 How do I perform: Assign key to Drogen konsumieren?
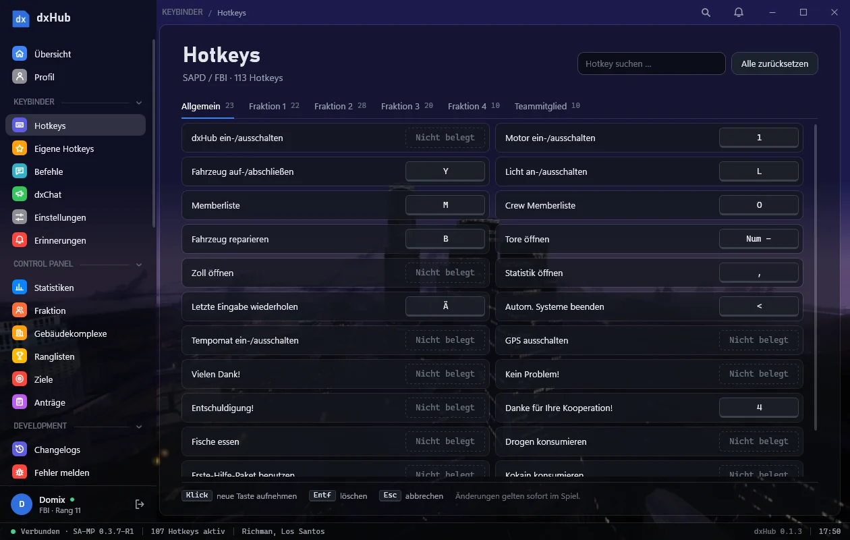759,441
